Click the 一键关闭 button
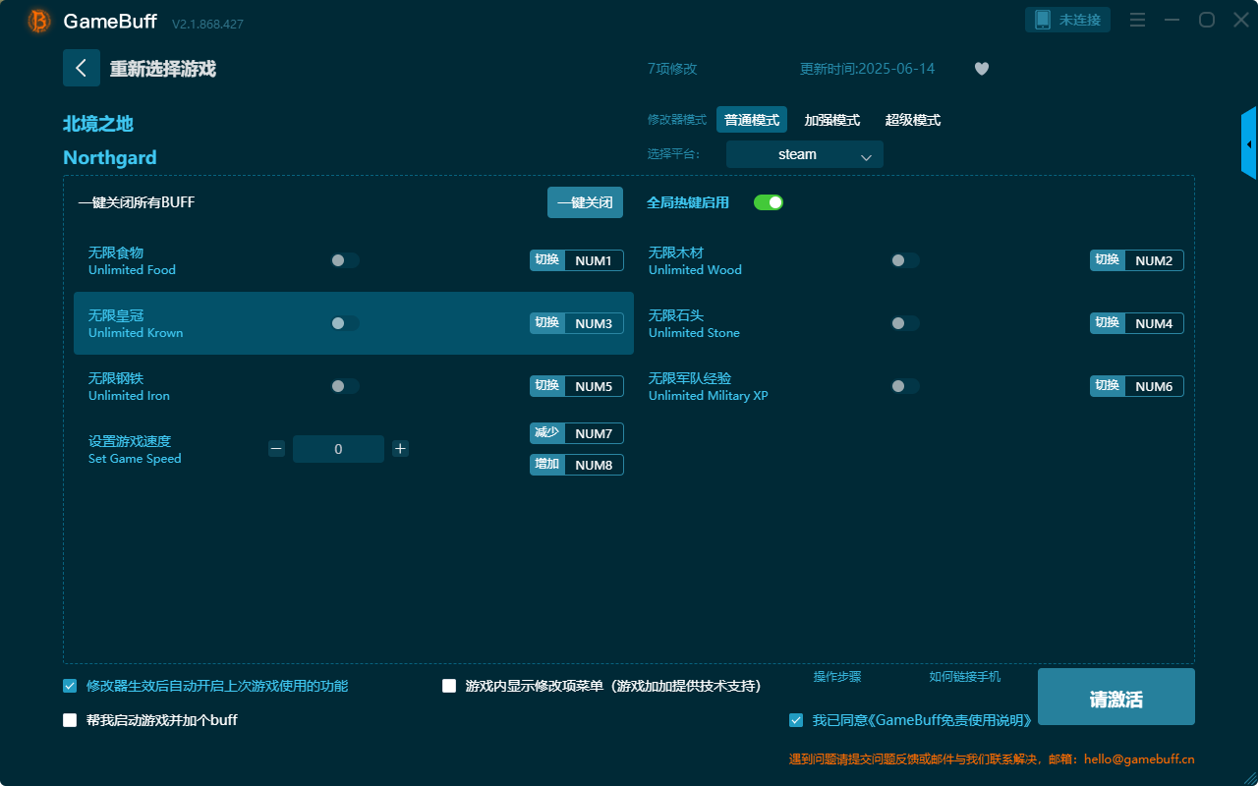1258x786 pixels. pos(586,202)
